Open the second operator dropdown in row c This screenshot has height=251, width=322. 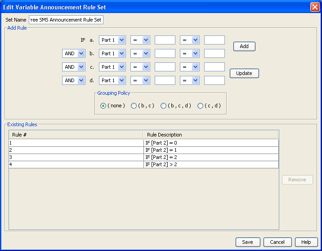tap(190, 67)
